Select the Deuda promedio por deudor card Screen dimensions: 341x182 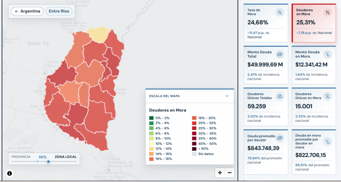(x=266, y=152)
